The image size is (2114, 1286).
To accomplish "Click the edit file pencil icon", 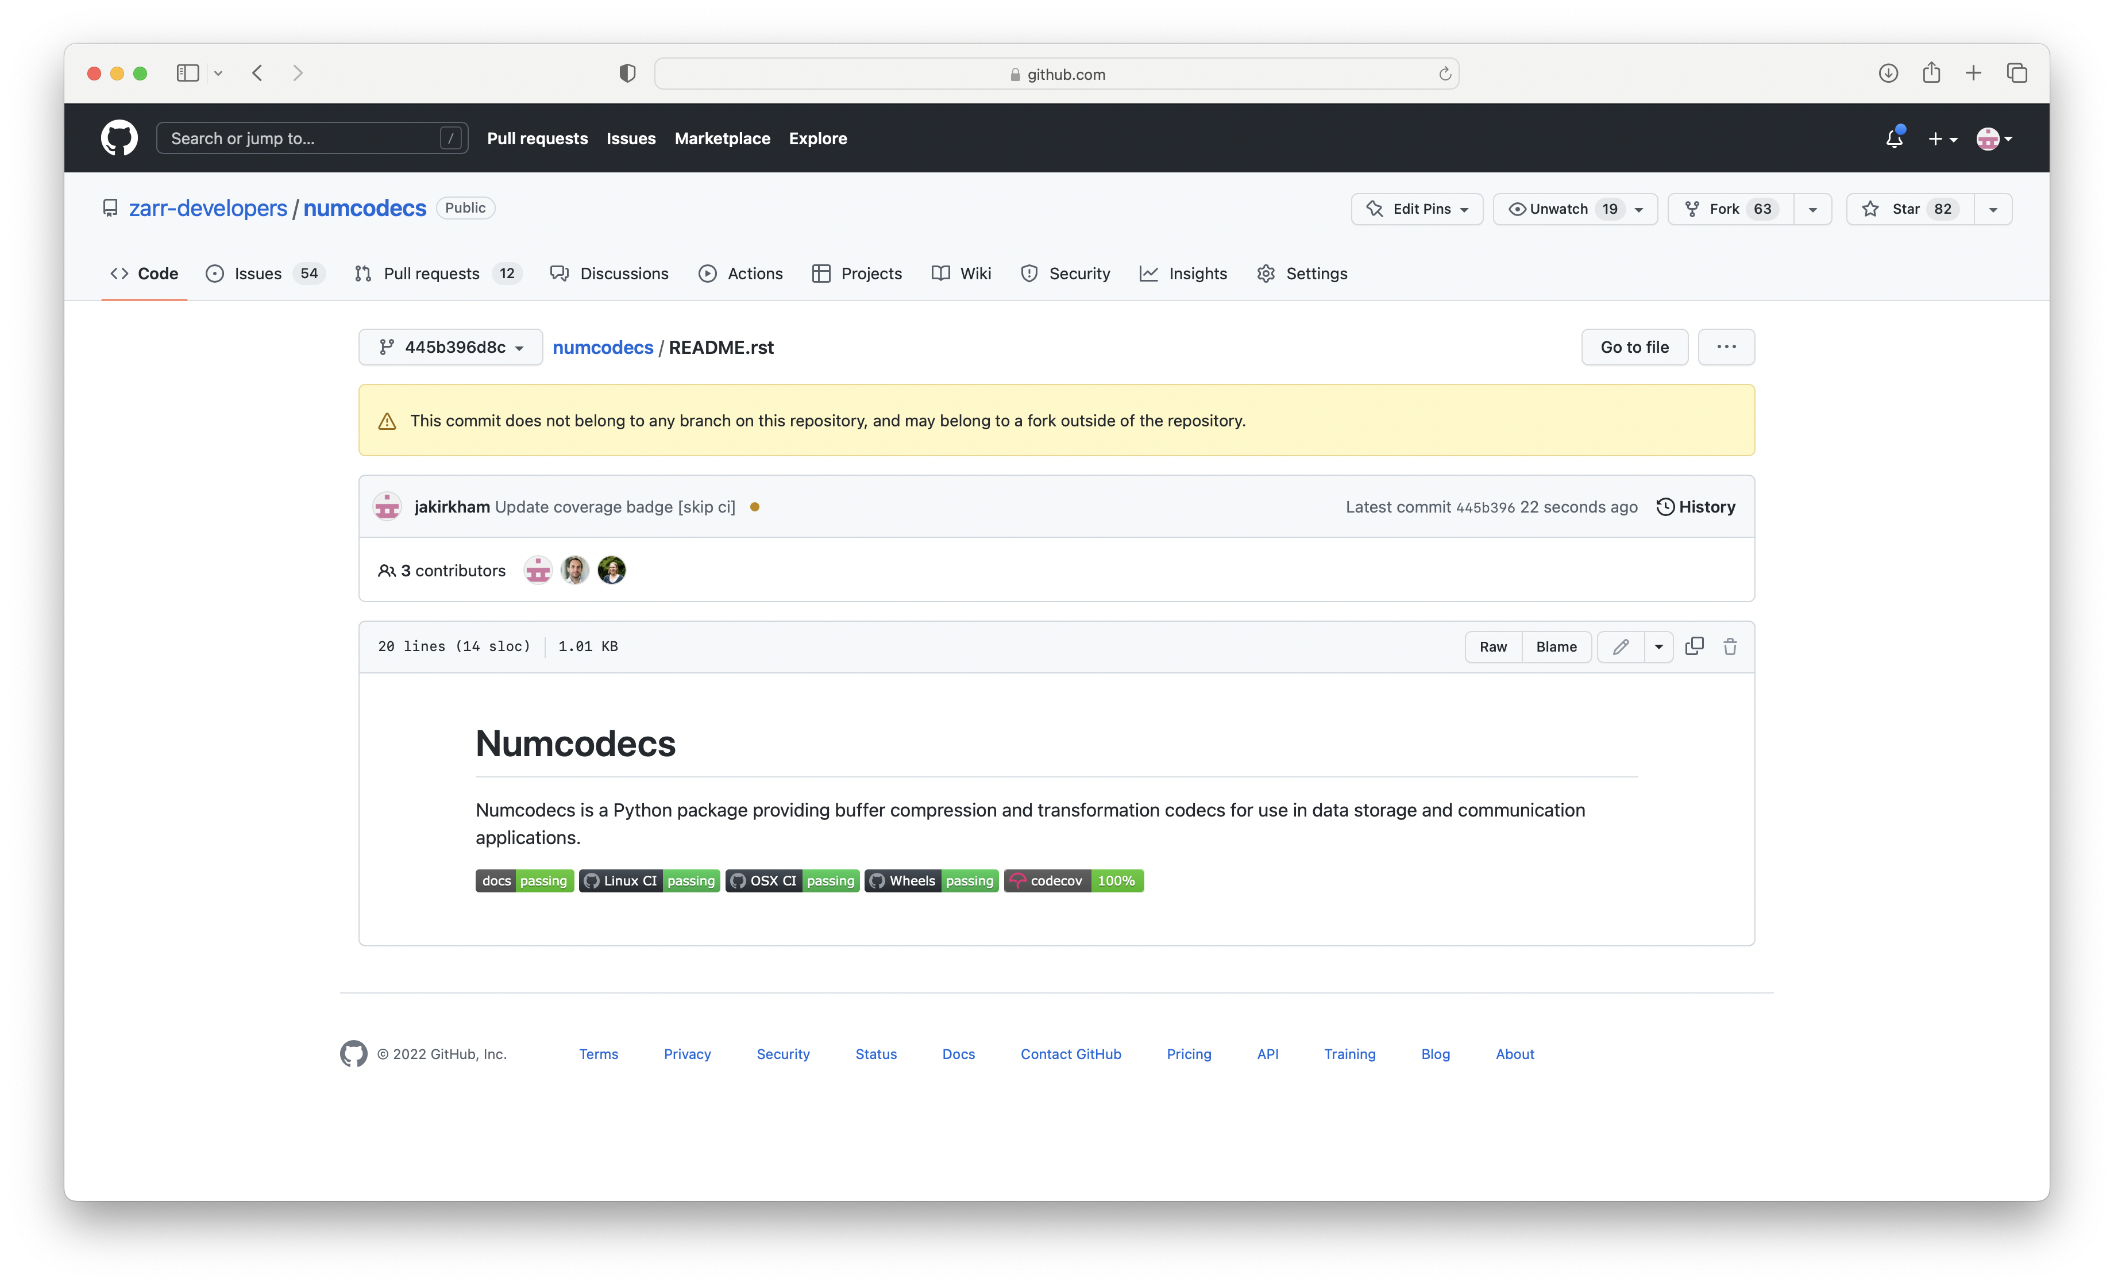I will click(x=1620, y=646).
